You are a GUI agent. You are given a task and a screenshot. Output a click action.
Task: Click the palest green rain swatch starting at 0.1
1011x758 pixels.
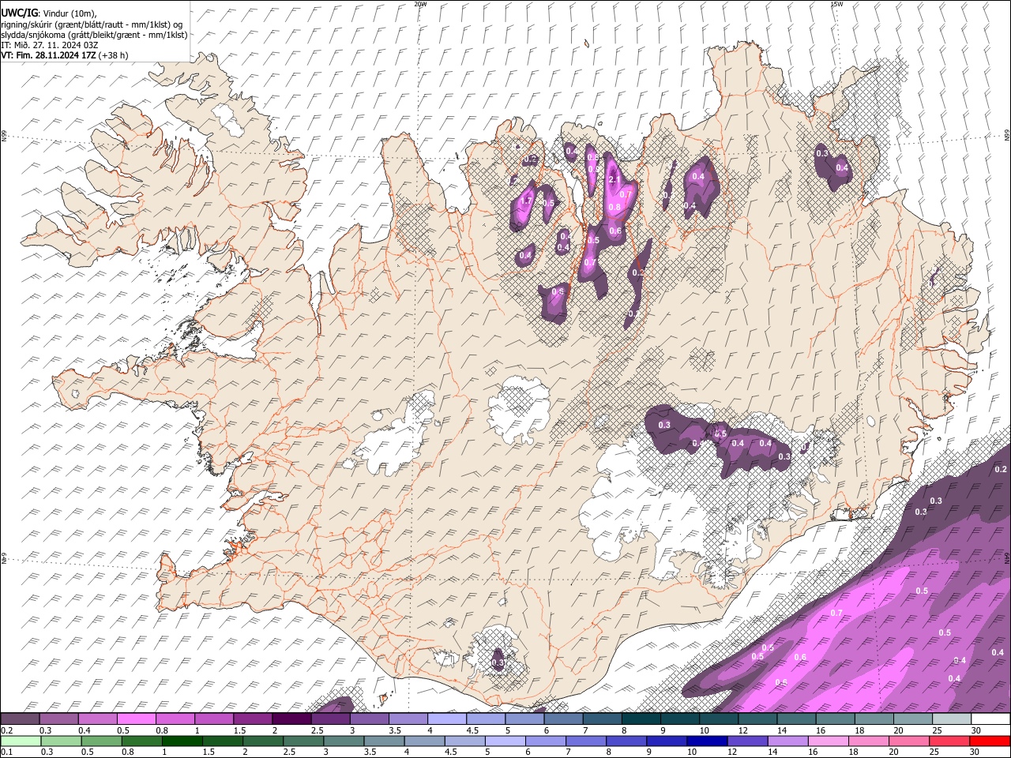click(x=21, y=741)
